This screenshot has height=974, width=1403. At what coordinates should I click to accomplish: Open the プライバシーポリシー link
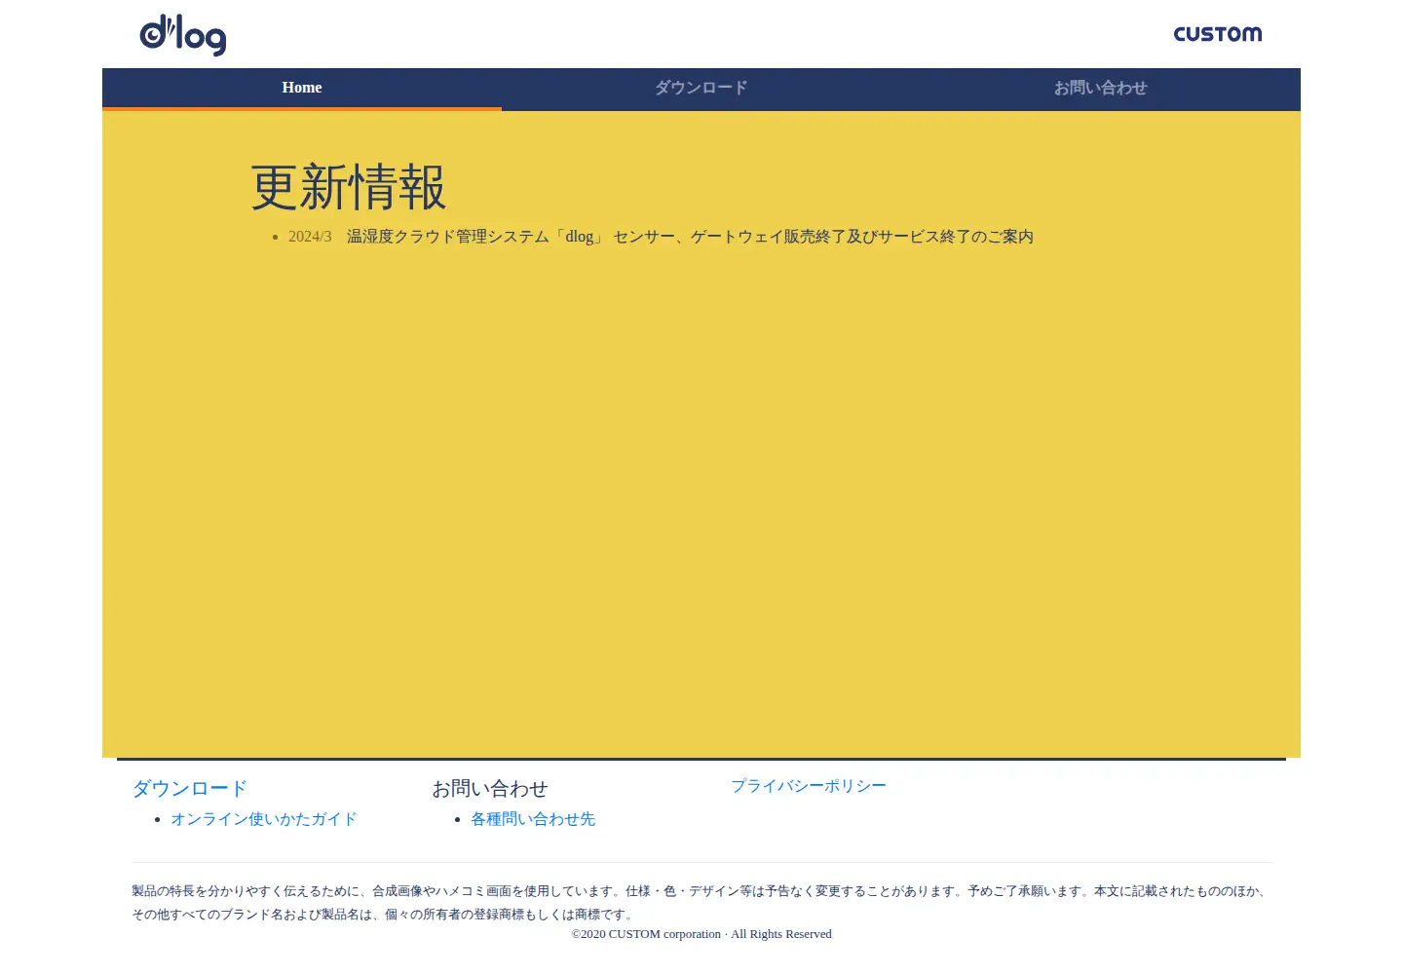[809, 786]
